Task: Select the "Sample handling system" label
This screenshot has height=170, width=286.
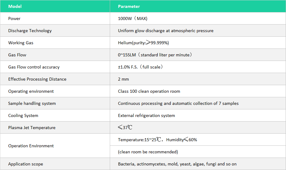Action: 32,103
